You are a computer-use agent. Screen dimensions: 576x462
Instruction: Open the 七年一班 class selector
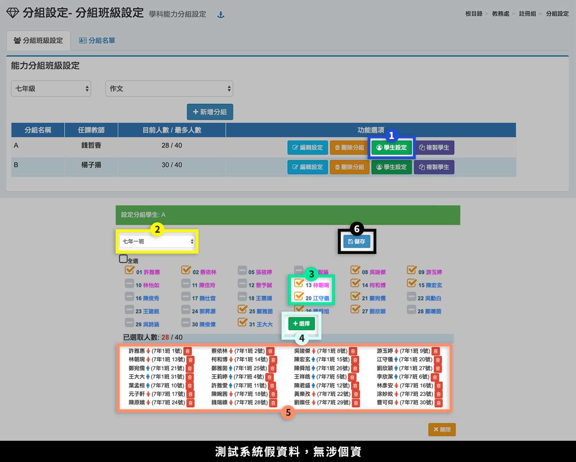pos(157,242)
